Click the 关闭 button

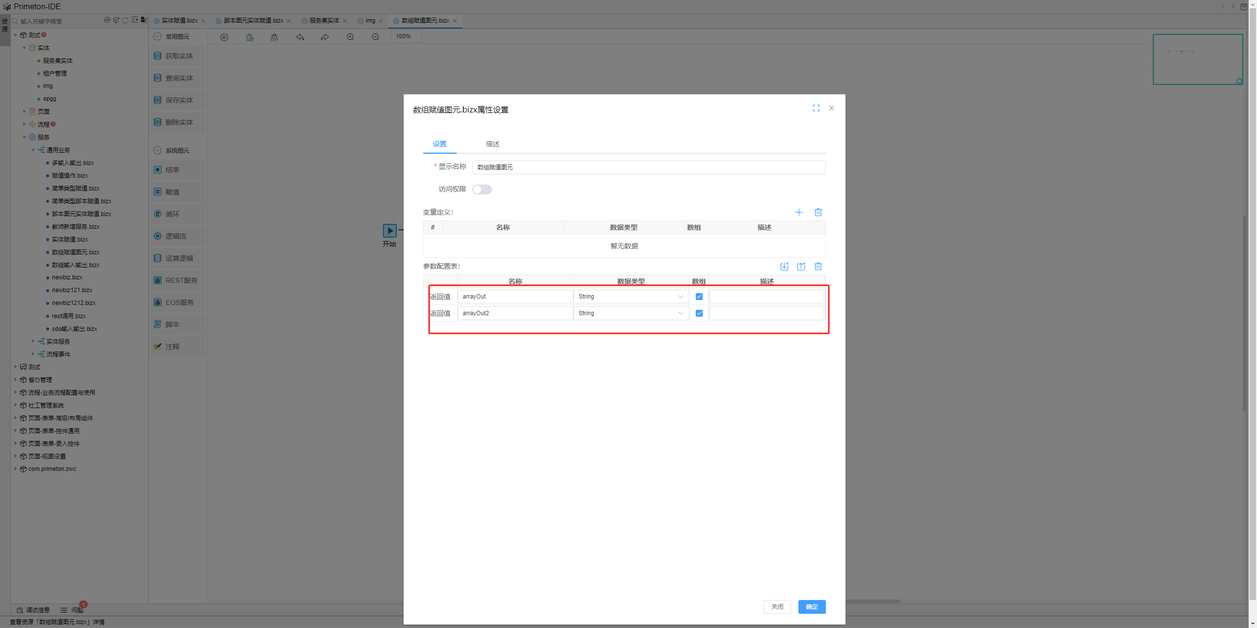click(x=777, y=607)
